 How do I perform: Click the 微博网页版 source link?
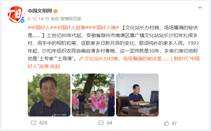[71, 19]
